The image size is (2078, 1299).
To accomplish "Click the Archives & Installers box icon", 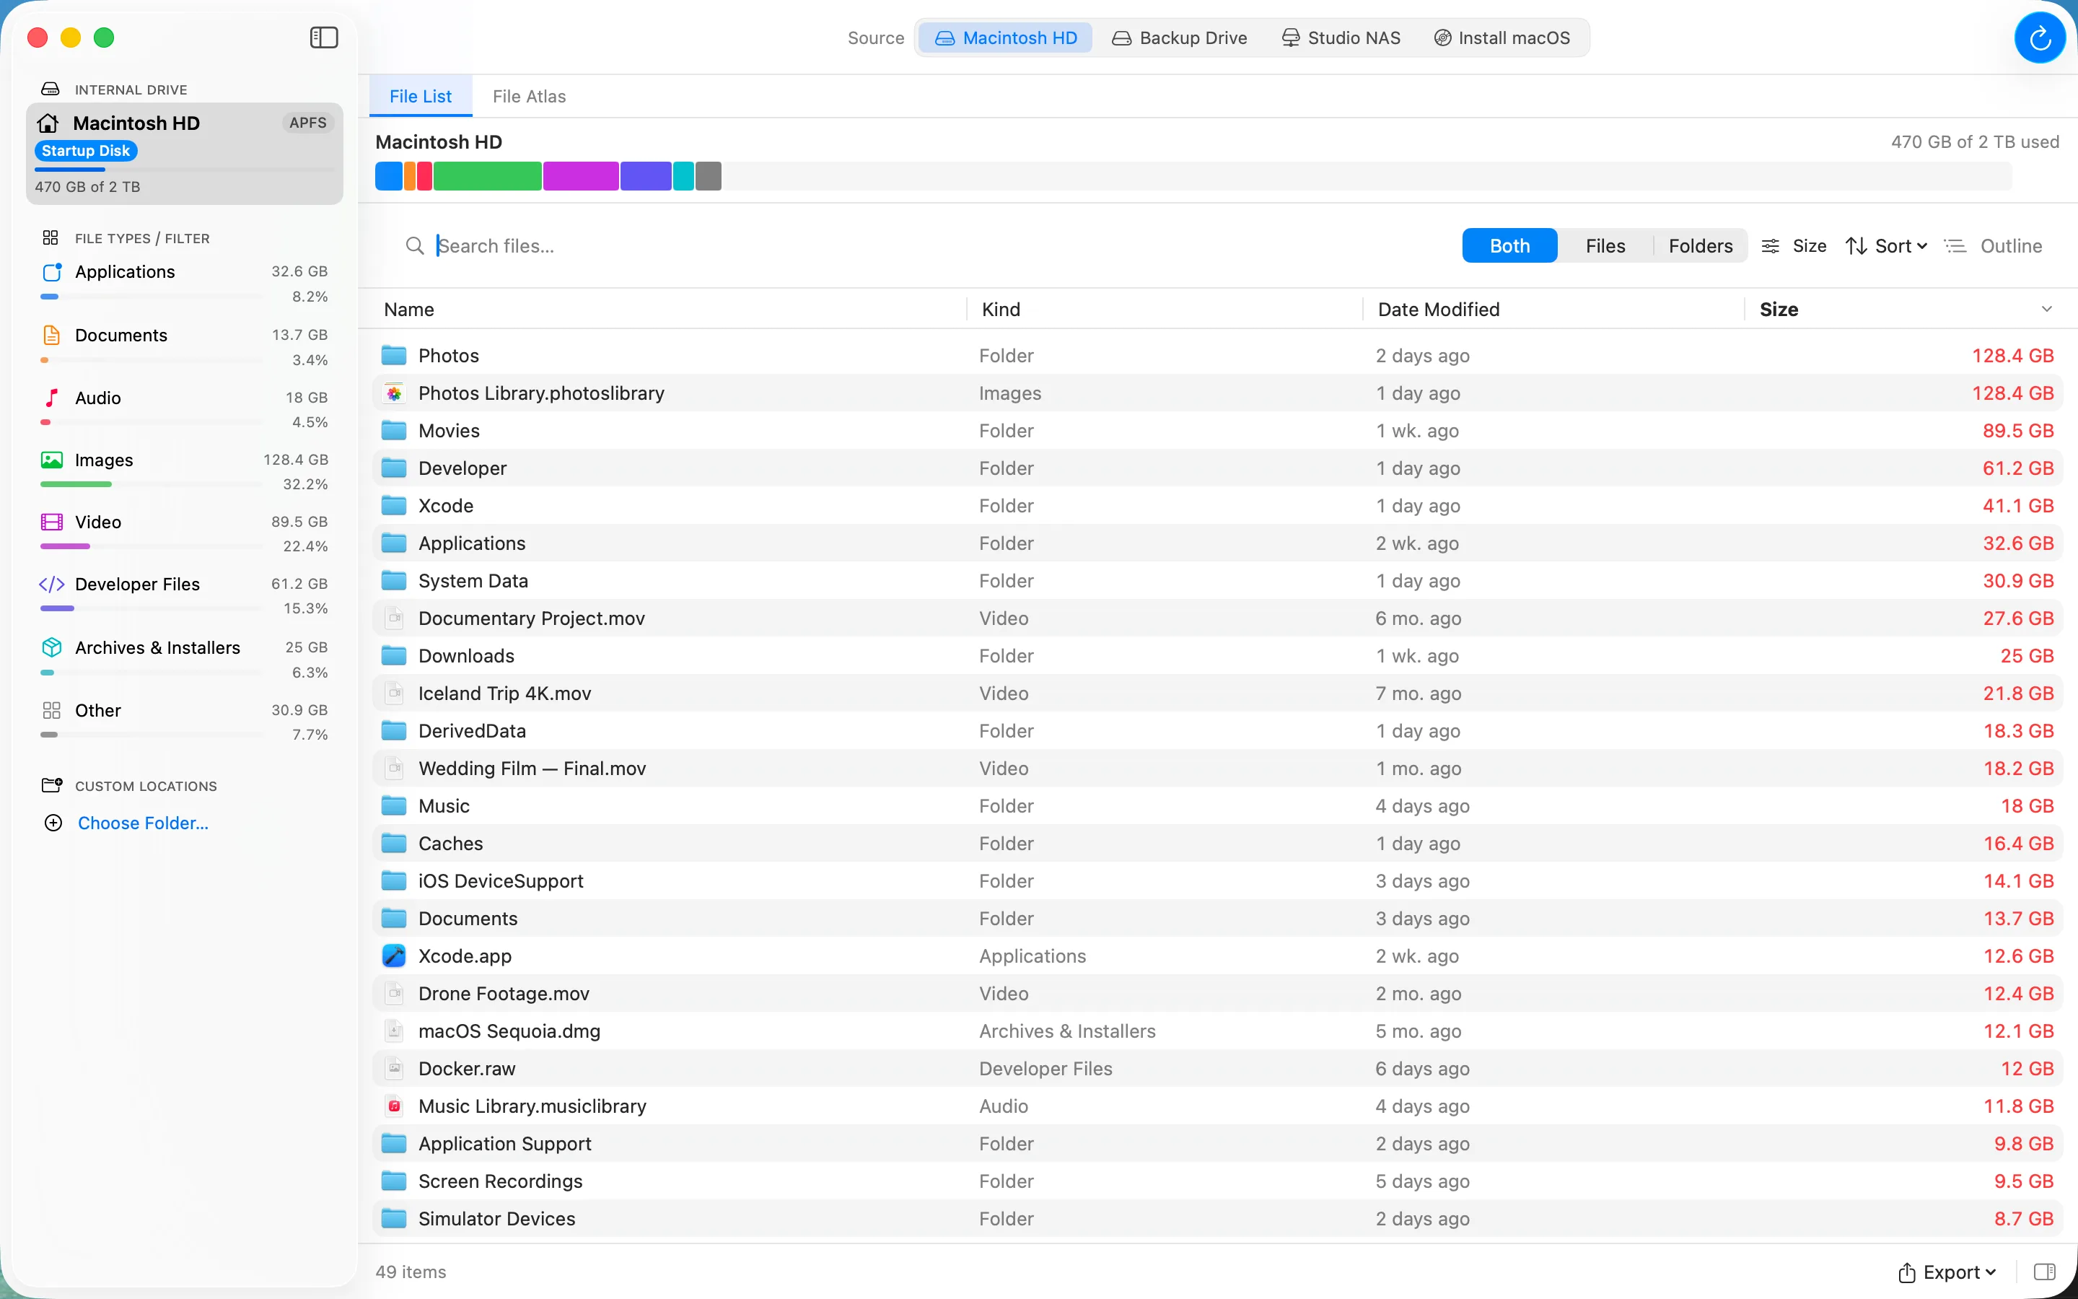I will (x=51, y=648).
